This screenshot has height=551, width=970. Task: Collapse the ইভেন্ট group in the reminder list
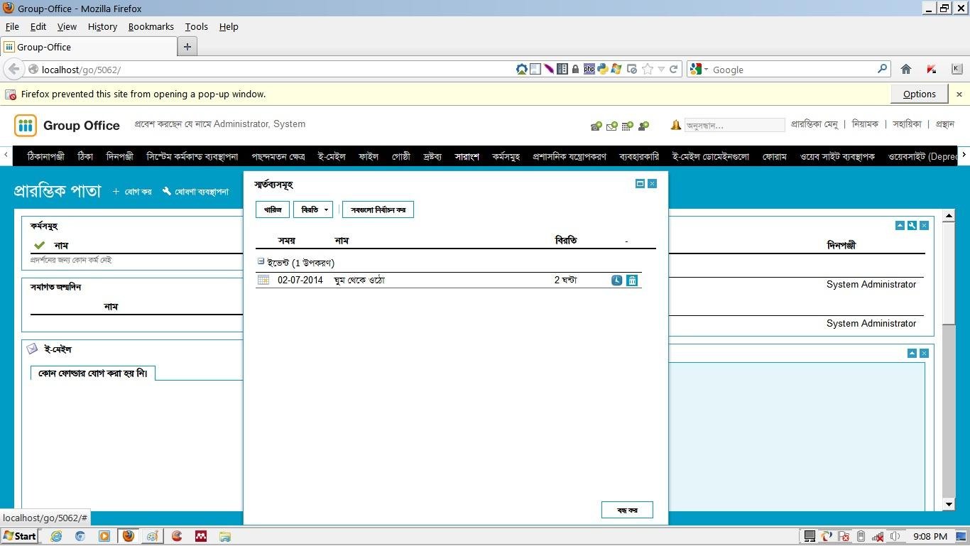point(261,262)
